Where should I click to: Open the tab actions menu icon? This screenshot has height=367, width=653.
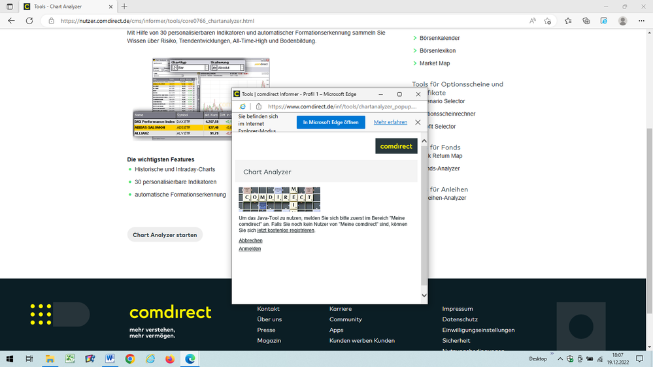pos(9,7)
